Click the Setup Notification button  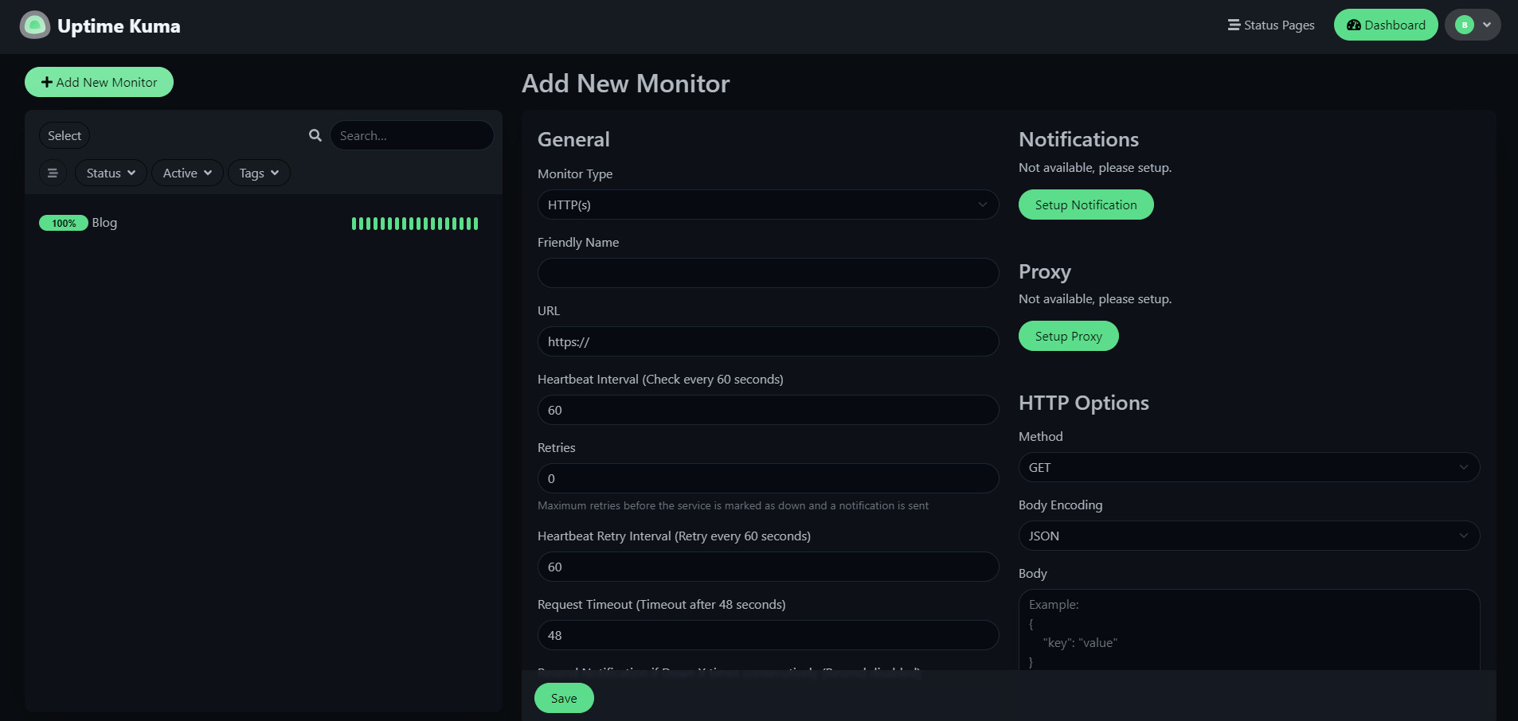(1086, 205)
